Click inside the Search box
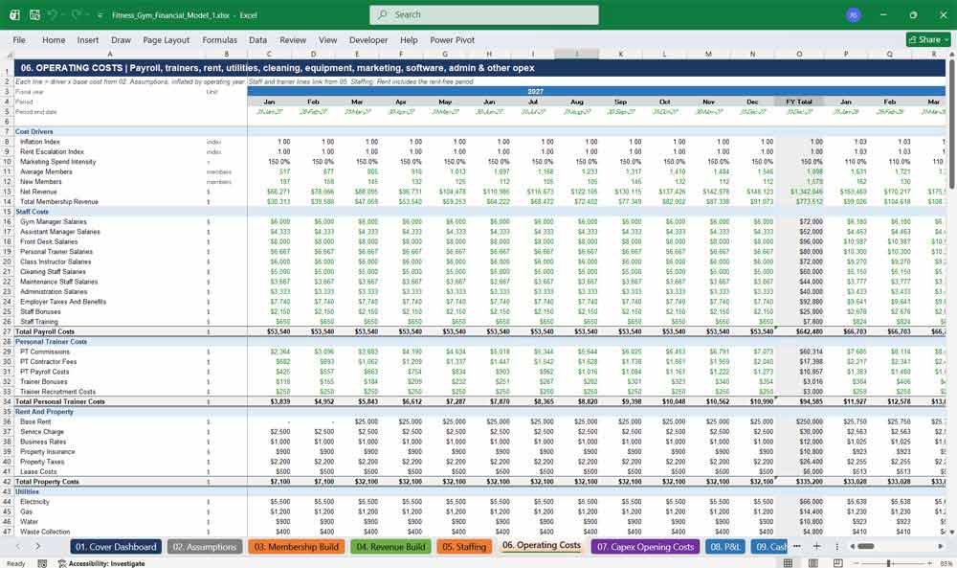Viewport: 957px width, 568px height. [x=484, y=14]
